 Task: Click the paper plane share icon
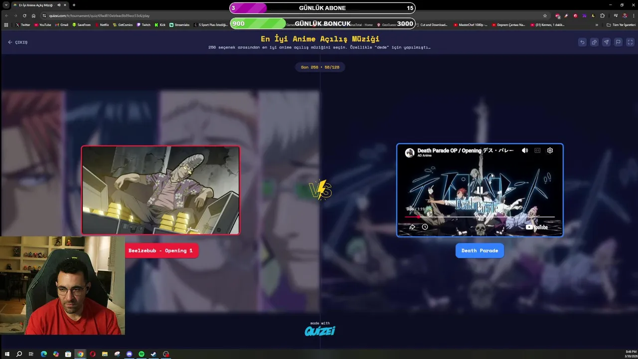click(x=606, y=42)
